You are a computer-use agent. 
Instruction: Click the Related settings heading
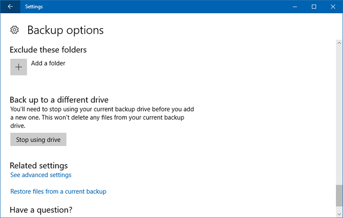point(39,165)
